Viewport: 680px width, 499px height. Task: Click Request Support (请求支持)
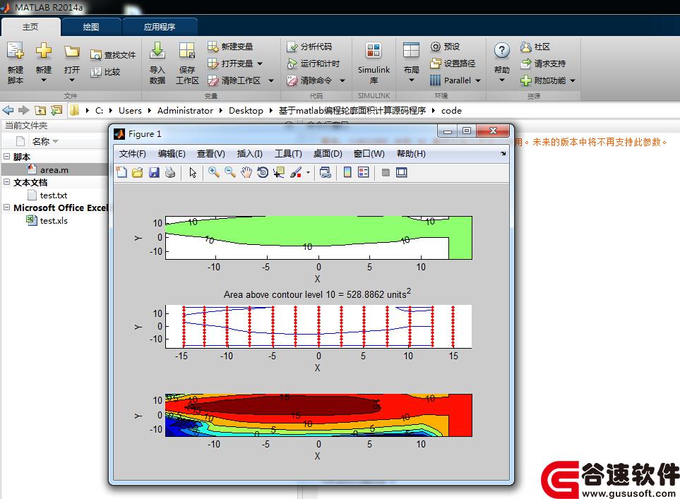click(x=544, y=64)
